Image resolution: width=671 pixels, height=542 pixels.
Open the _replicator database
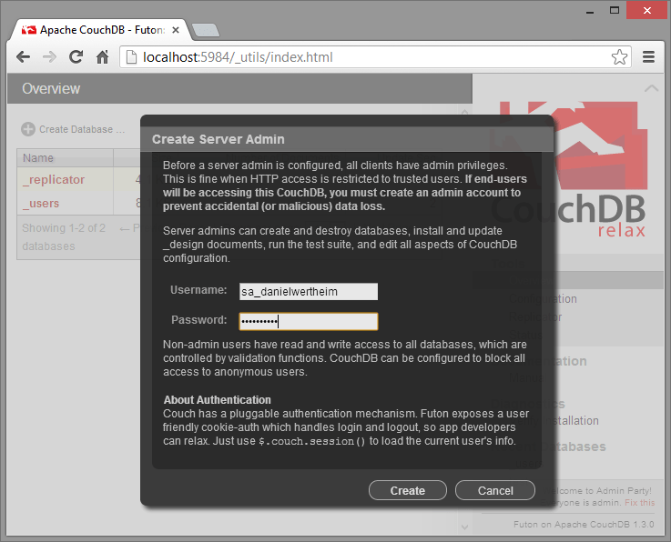(54, 180)
